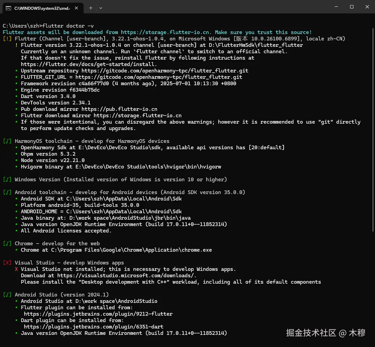Click the yellow [!] Flutter warning marker
375x347 pixels.
7,39
